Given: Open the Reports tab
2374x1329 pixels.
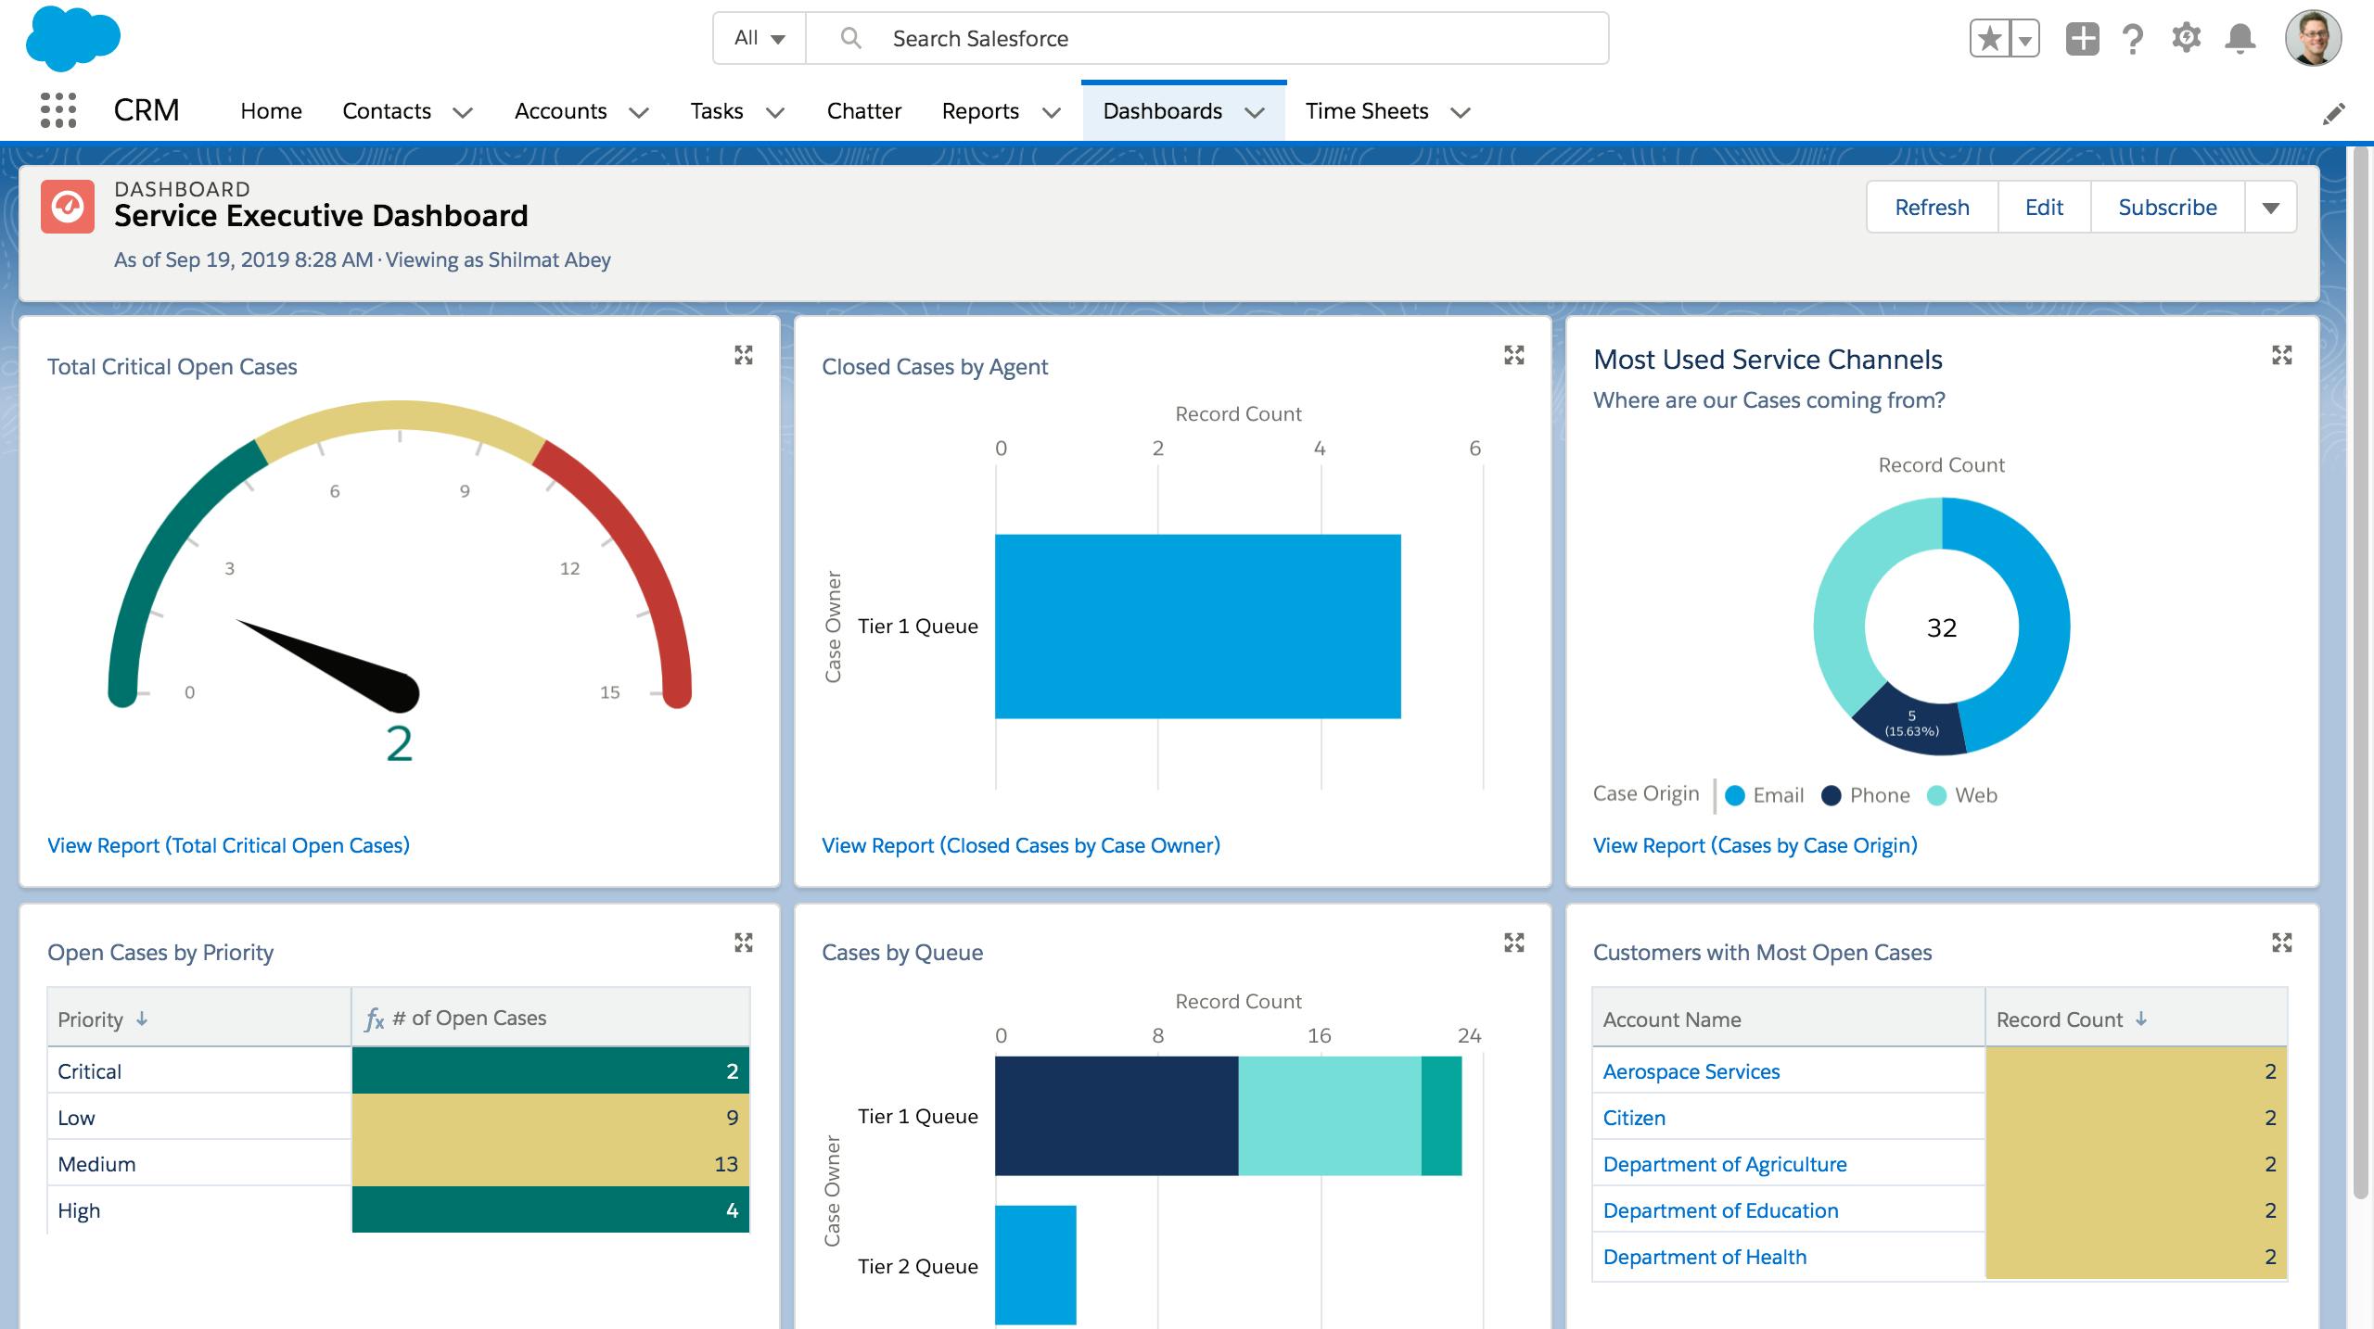Looking at the screenshot, I should (x=980, y=111).
